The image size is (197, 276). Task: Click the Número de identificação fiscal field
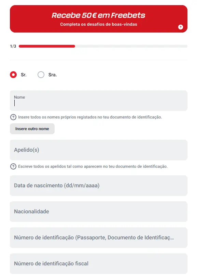click(99, 264)
